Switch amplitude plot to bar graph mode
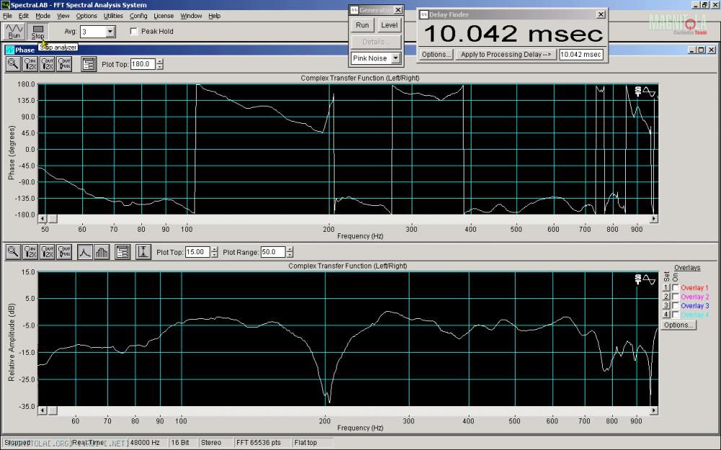The width and height of the screenshot is (721, 450). click(x=101, y=251)
